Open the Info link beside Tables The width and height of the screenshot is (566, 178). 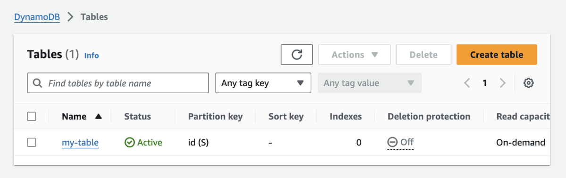92,56
